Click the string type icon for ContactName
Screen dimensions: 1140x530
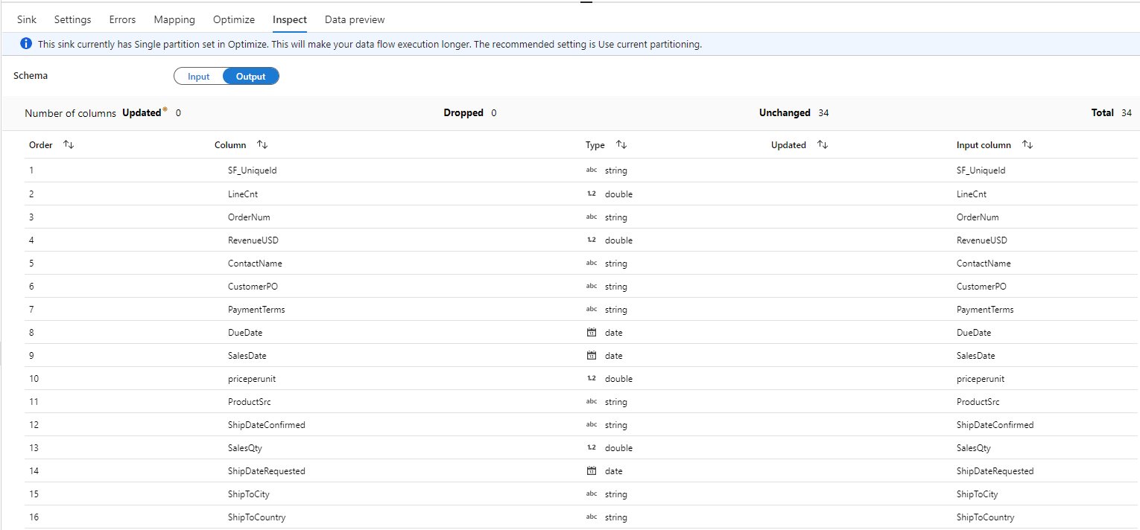[x=592, y=264]
